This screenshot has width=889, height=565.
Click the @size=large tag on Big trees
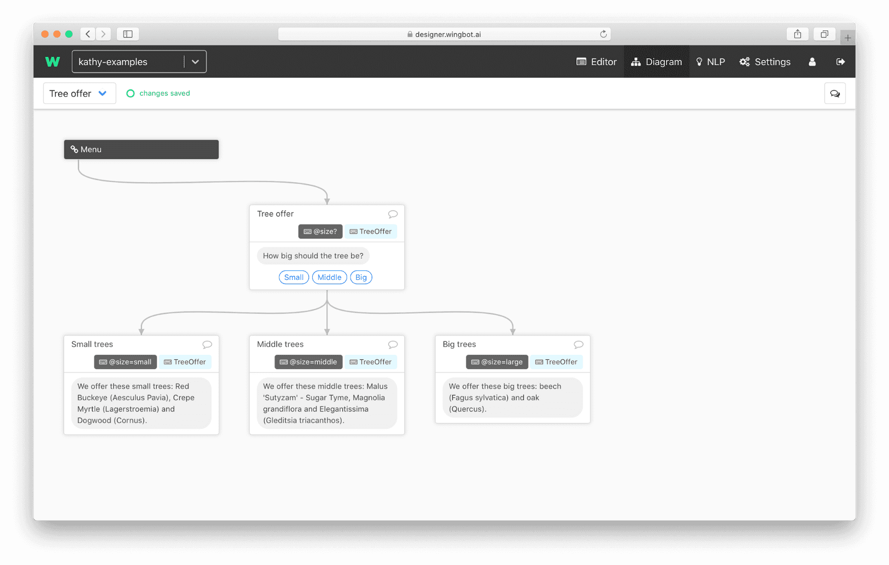pyautogui.click(x=497, y=362)
